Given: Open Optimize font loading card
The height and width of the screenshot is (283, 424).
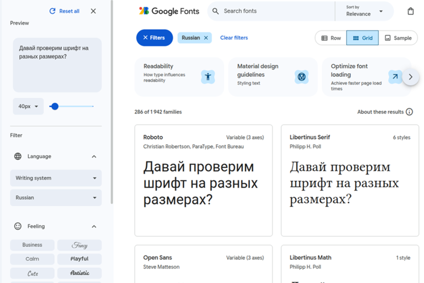Looking at the screenshot, I should [x=367, y=77].
